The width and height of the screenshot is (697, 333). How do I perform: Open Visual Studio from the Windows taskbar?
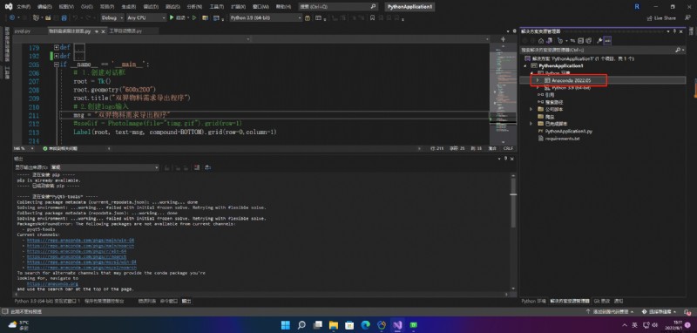coord(397,324)
